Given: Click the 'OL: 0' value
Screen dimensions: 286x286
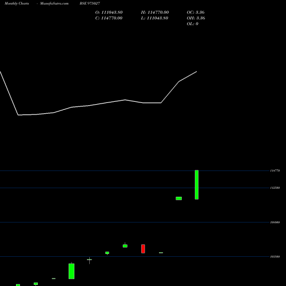Looking at the screenshot, I should [x=192, y=24].
